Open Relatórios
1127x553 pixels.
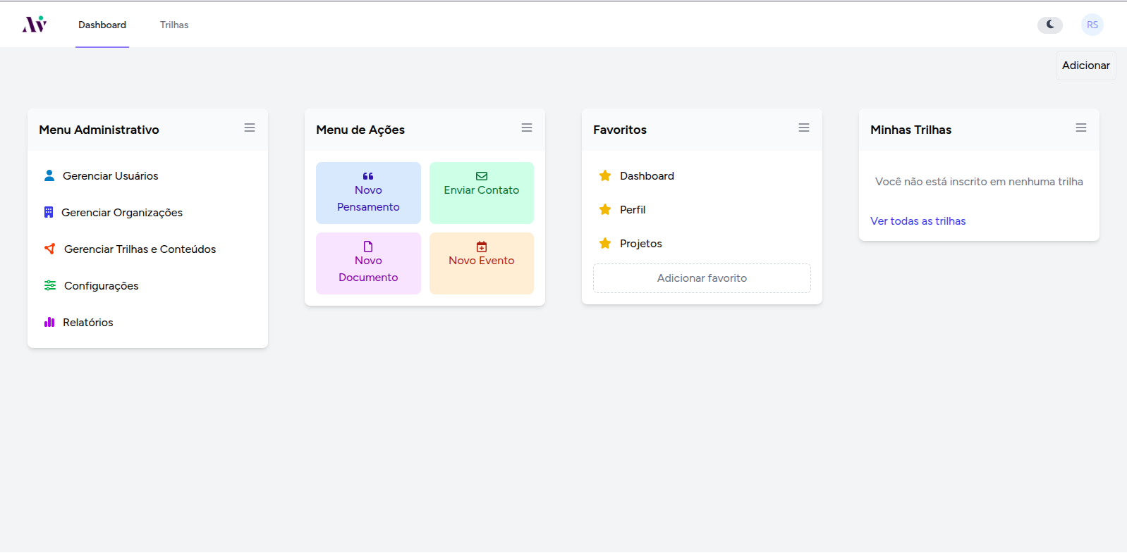tap(88, 323)
